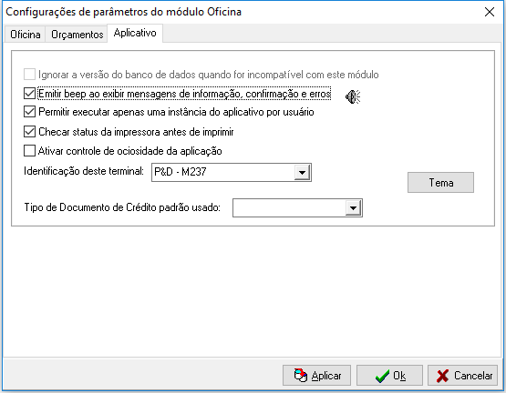Open the Orçamentos tab

coord(77,35)
